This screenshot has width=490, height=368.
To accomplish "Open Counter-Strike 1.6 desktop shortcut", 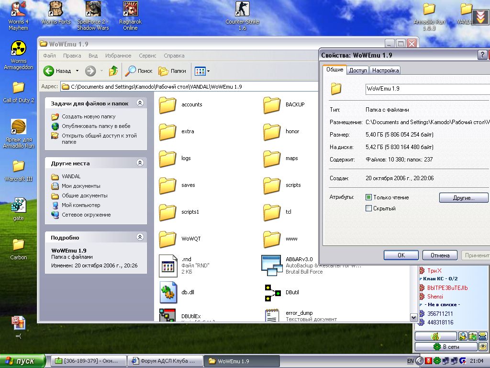I will [x=242, y=9].
